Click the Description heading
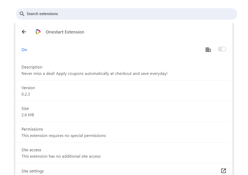 click(32, 67)
